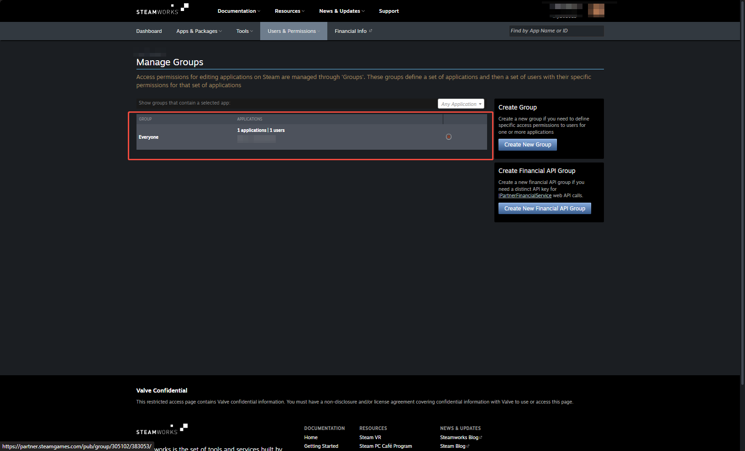Click the Create New Financial API Group button
This screenshot has height=451, width=745.
[x=544, y=208]
